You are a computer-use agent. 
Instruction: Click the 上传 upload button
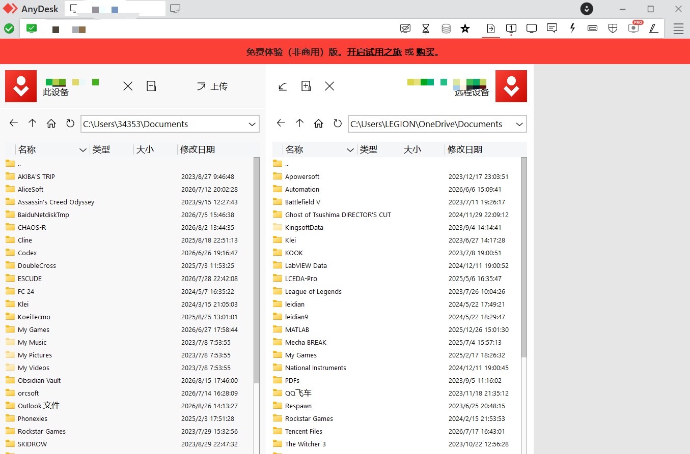point(212,86)
